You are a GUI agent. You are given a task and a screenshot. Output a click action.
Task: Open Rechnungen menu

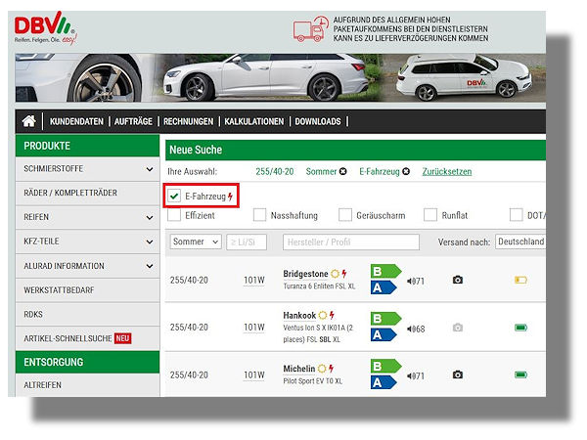click(188, 121)
